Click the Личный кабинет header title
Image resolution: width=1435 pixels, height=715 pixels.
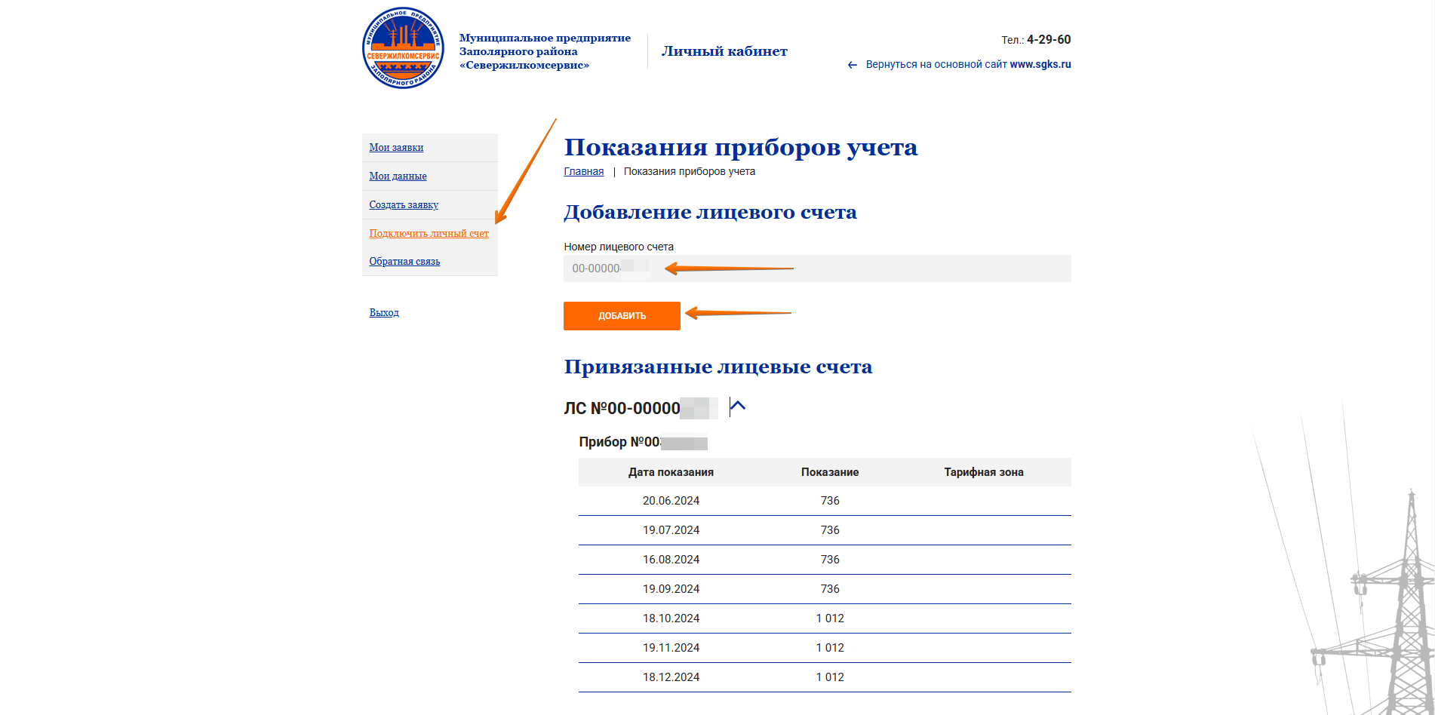(724, 51)
